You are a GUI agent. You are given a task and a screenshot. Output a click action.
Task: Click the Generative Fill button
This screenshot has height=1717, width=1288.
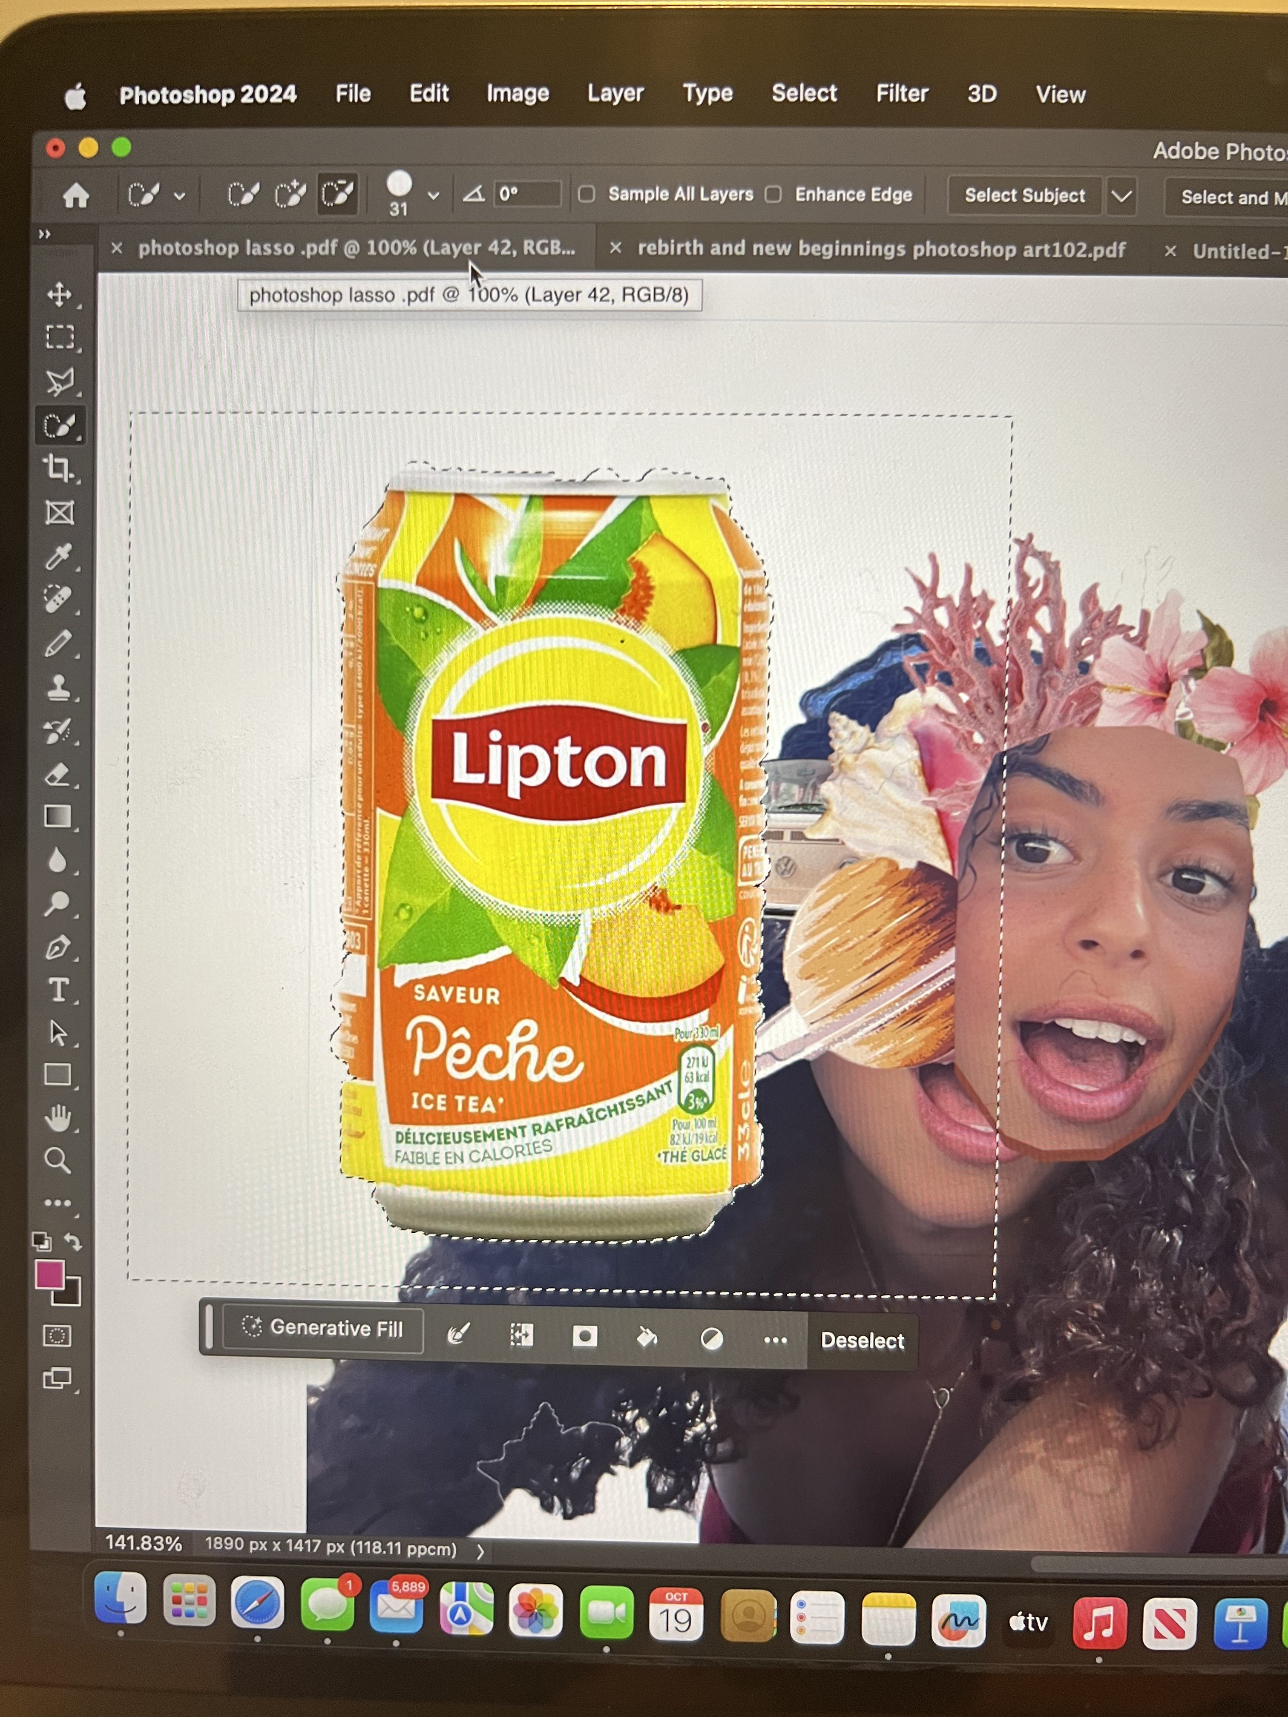click(324, 1328)
